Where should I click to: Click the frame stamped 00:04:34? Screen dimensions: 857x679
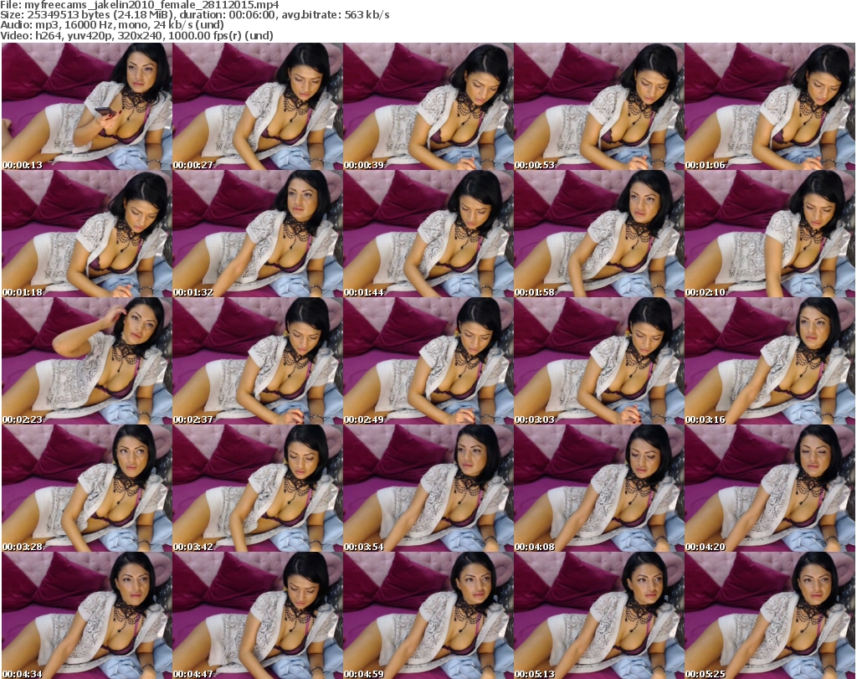tap(87, 615)
